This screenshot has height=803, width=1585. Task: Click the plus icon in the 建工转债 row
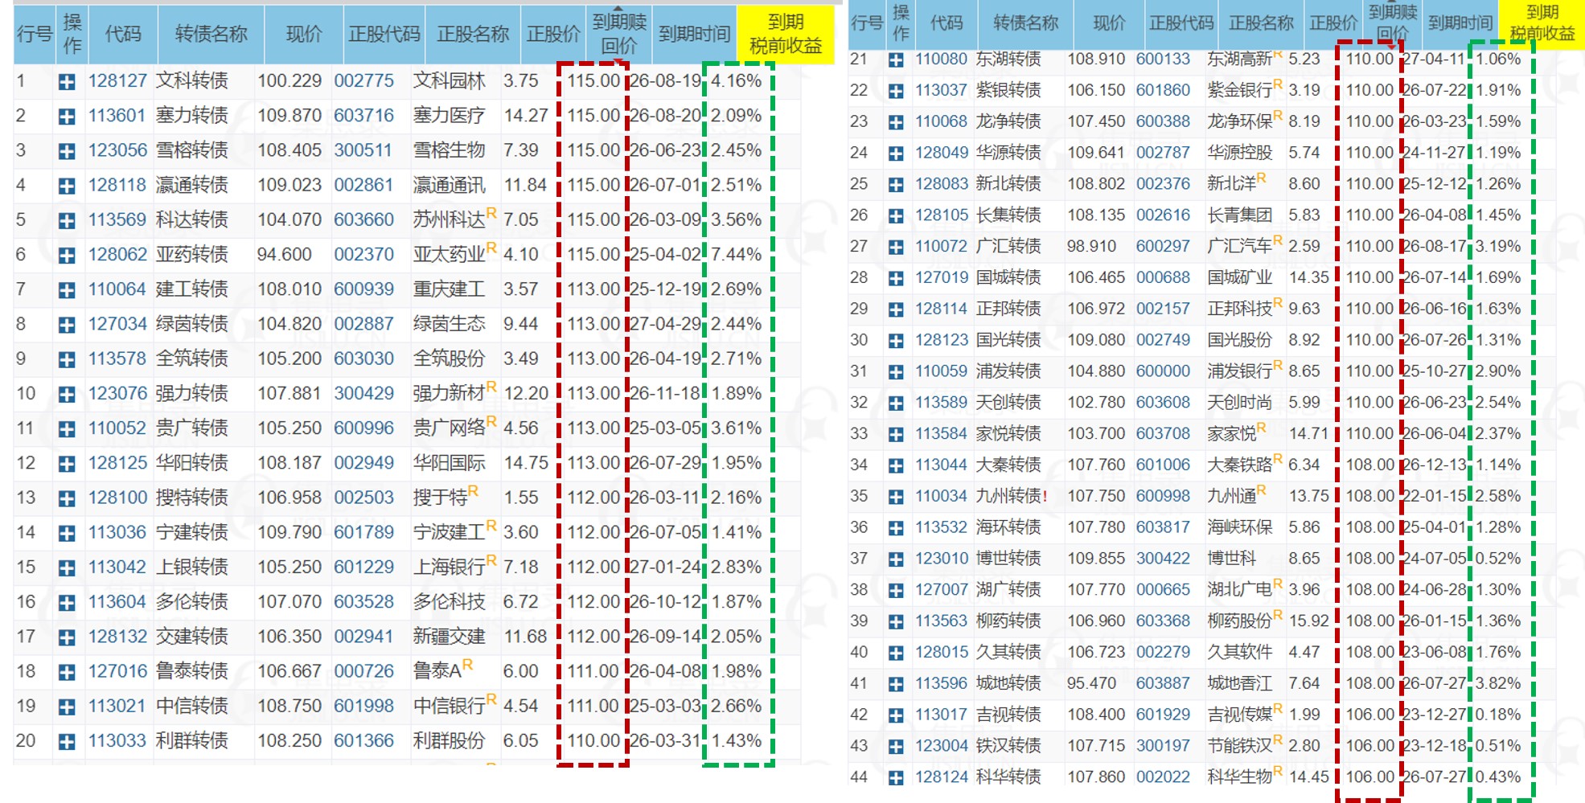tap(67, 290)
